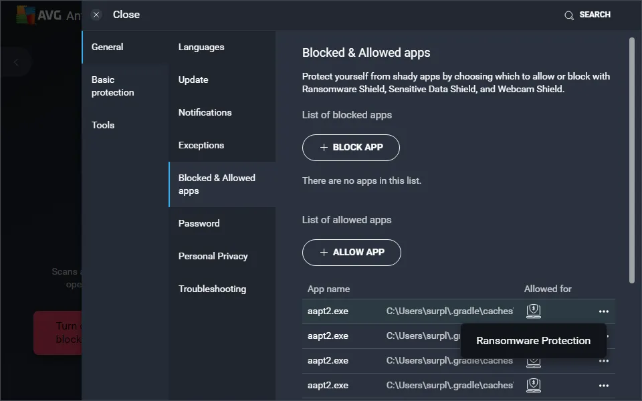Open the Basic protection category
This screenshot has height=401, width=642.
click(x=112, y=86)
